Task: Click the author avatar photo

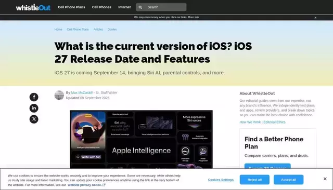Action: pyautogui.click(x=59, y=95)
